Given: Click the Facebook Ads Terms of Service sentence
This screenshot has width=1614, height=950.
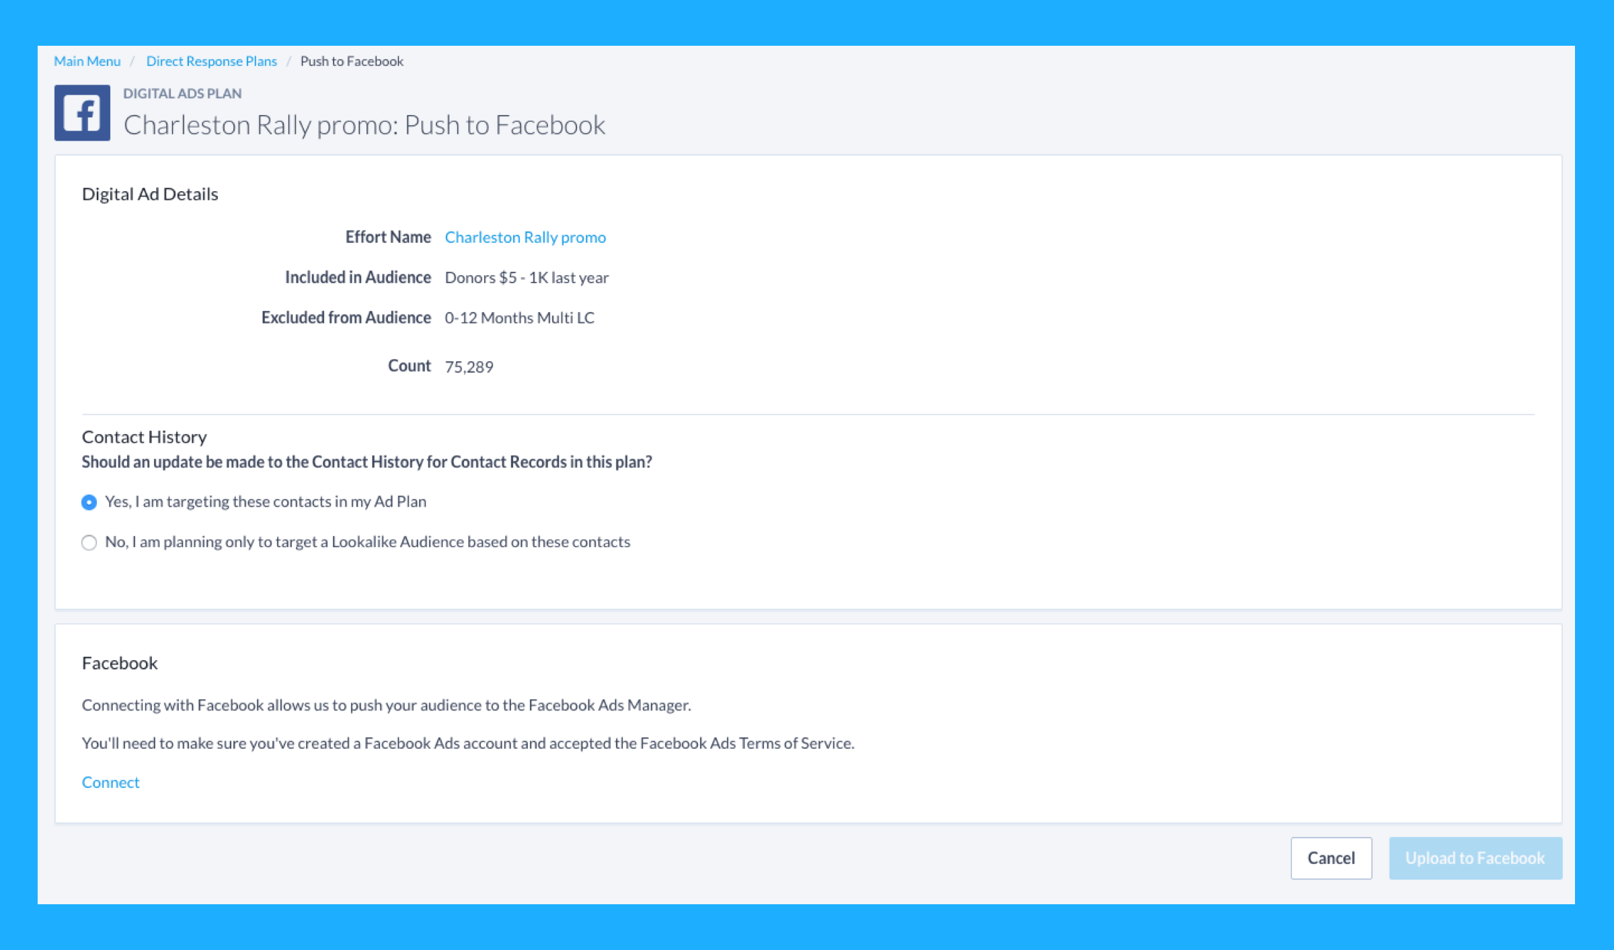Looking at the screenshot, I should [x=468, y=743].
